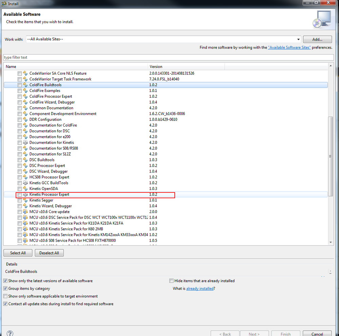Click the list scroll down arrow
Viewport: 339px width, 336px height.
click(331, 242)
